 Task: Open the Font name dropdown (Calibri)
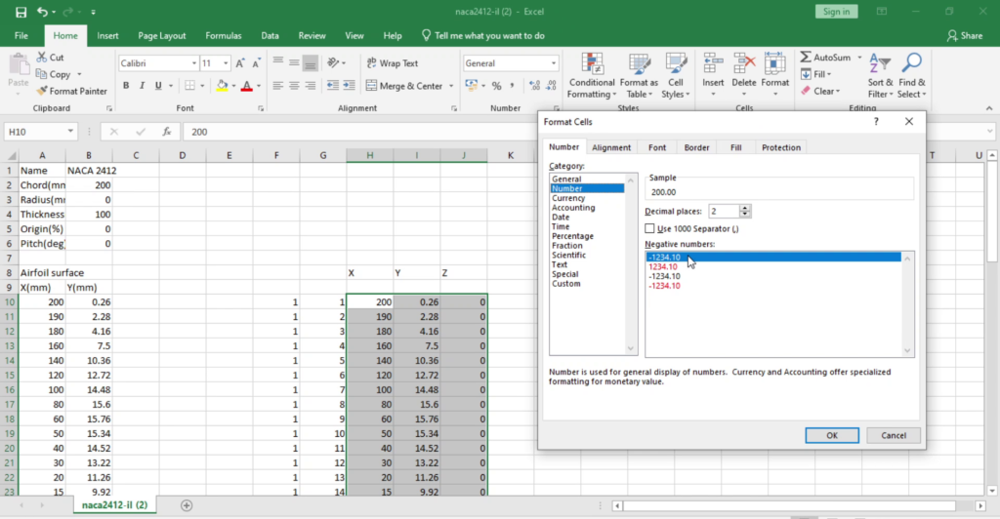pos(194,63)
